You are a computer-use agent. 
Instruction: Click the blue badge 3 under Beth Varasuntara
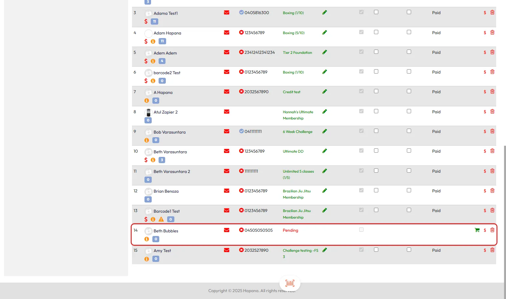(x=162, y=160)
